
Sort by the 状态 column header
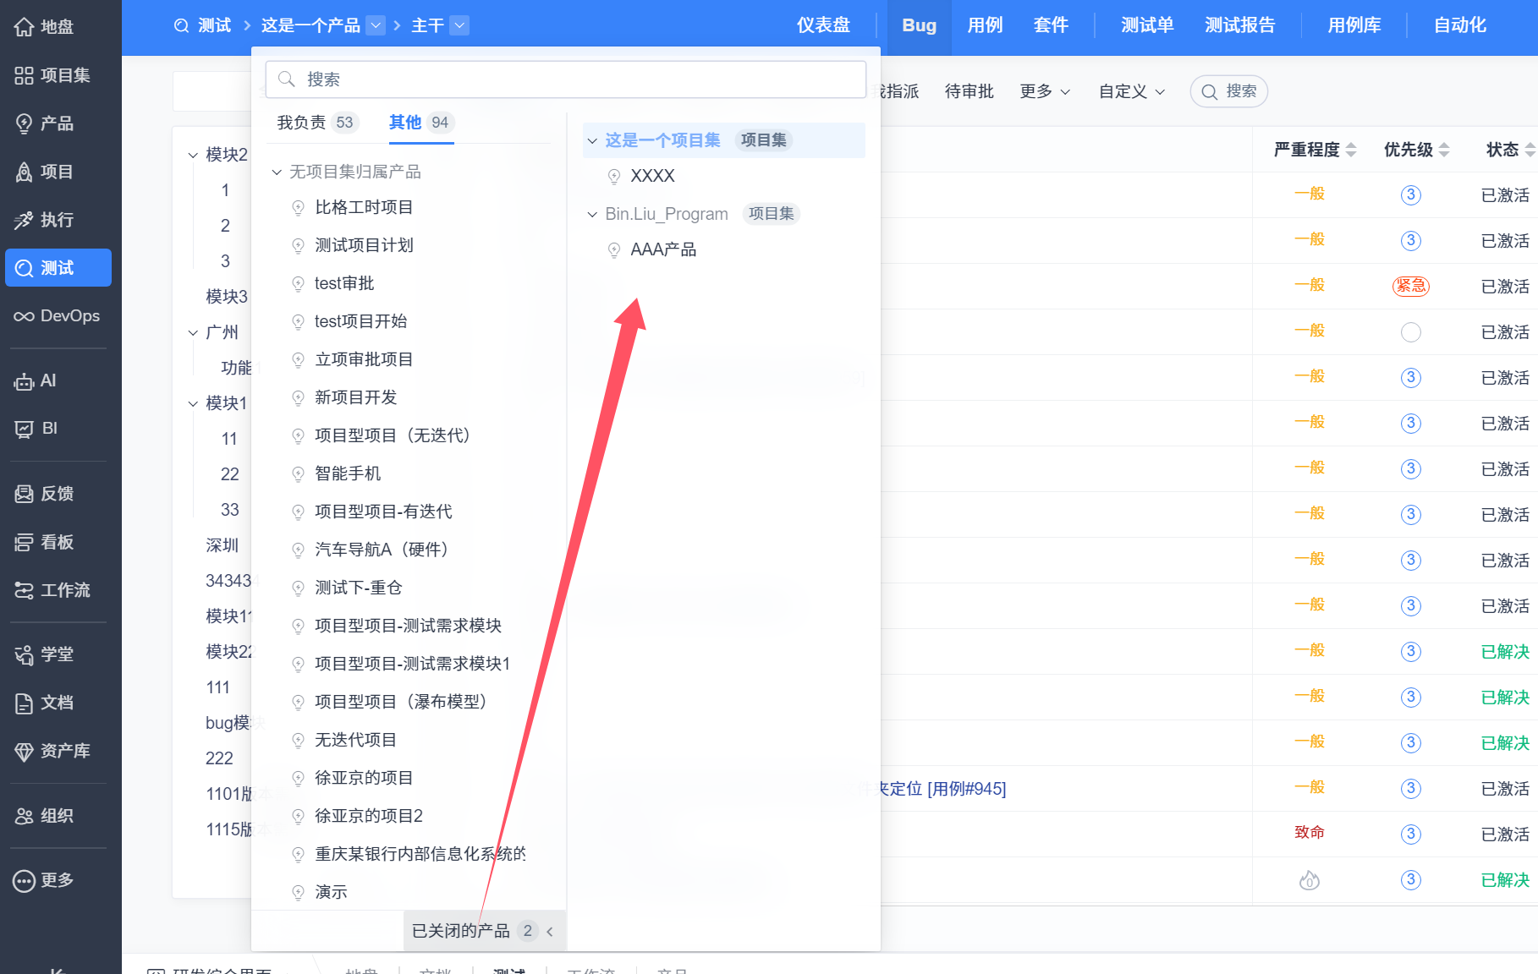click(1502, 150)
